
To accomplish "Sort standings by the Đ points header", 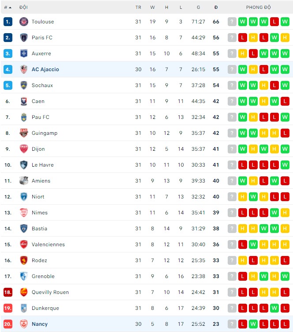I will pos(216,8).
